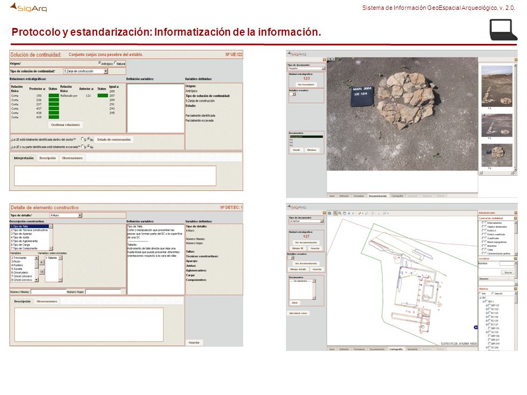The height and width of the screenshot is (395, 527).
Task: Check Objetos destacados visibility checkbox
Action: [483, 227]
